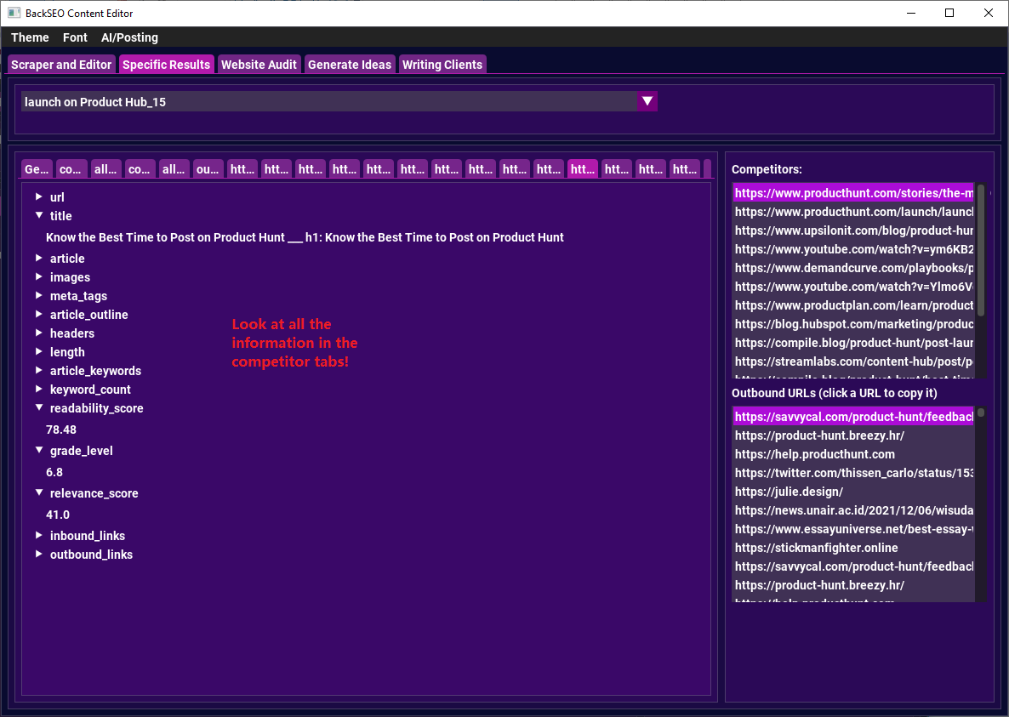Select the relevance value 41.0

coord(58,515)
